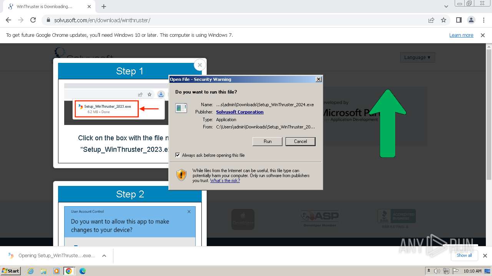This screenshot has height=276, width=492.
Task: Uncheck Always ask before opening this file
Action: click(x=178, y=155)
